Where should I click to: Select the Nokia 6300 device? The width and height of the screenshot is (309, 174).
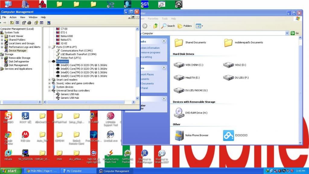(67, 36)
